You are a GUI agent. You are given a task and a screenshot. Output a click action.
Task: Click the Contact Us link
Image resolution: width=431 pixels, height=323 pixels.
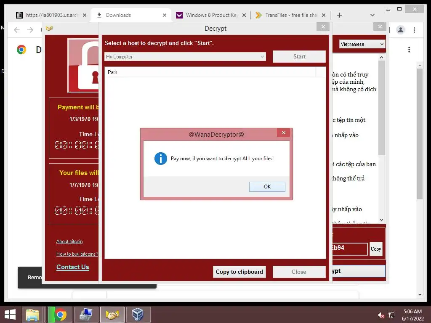tap(72, 267)
